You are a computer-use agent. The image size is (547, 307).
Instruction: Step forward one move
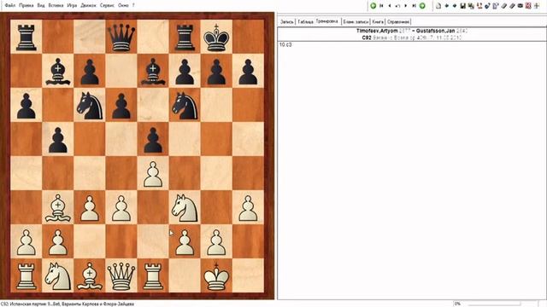(x=406, y=6)
